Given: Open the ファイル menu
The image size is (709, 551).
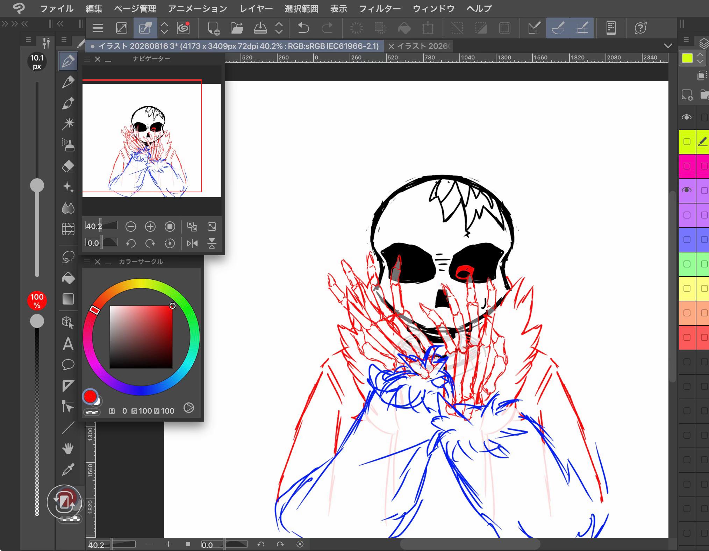Looking at the screenshot, I should tap(57, 8).
